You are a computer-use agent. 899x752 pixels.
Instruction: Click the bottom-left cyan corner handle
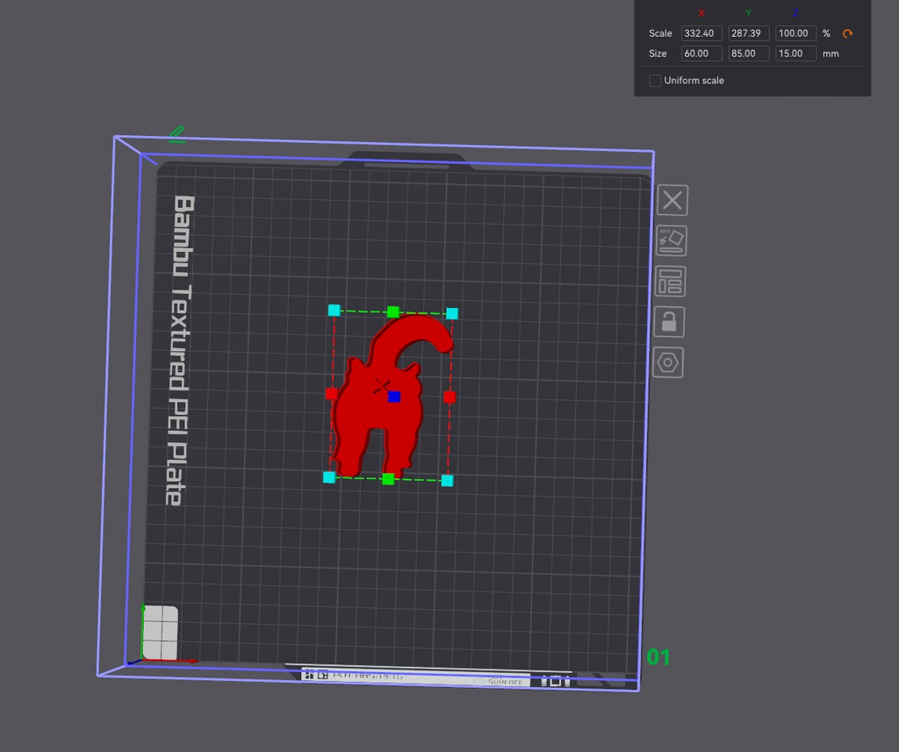pyautogui.click(x=329, y=477)
